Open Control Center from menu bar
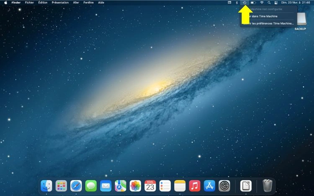Screen dimensions: 314x196 pos(276,3)
